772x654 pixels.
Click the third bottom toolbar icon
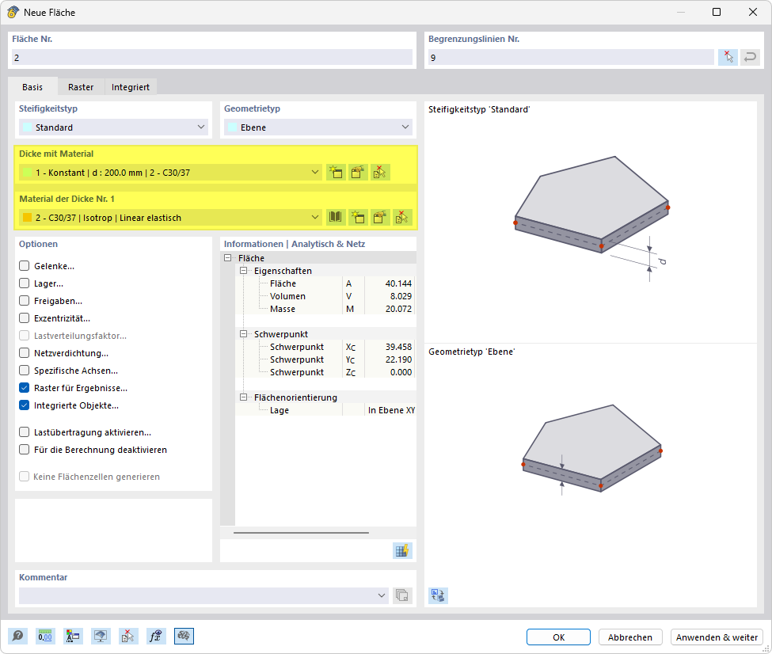(x=73, y=637)
